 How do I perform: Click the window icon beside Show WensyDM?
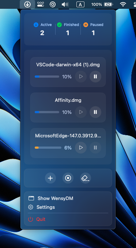coord(31,198)
